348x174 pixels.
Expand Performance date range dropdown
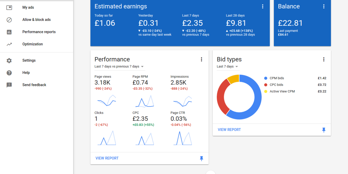pos(142,67)
